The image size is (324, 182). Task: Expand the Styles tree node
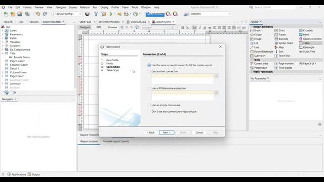[x=3, y=30]
